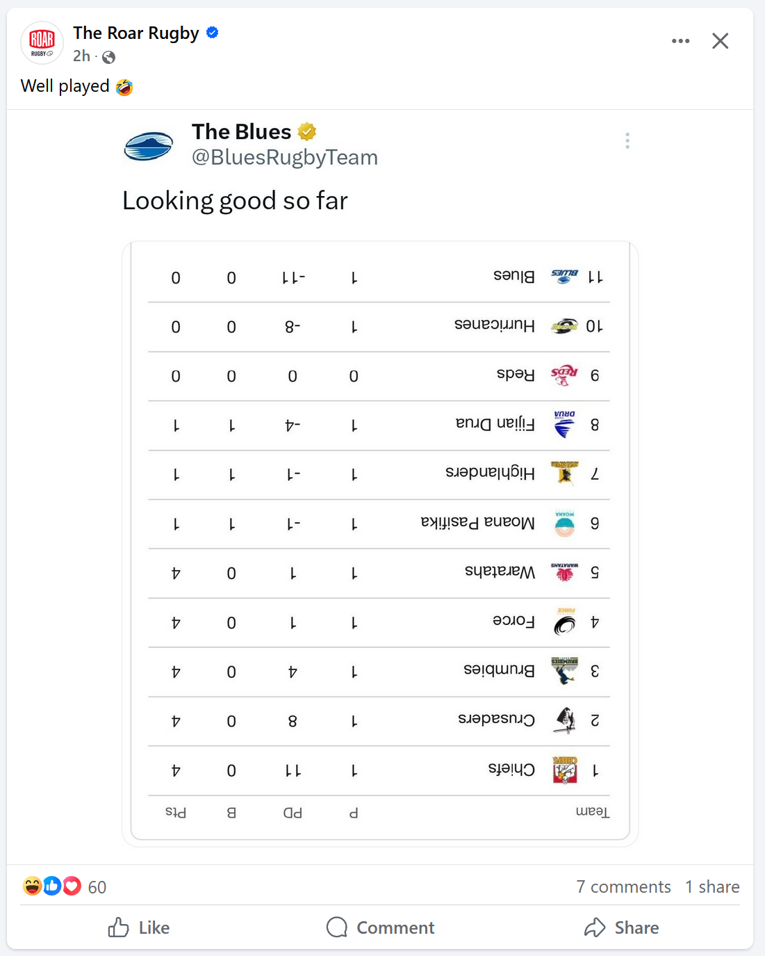Click the Comment button
The width and height of the screenshot is (765, 956).
click(380, 927)
